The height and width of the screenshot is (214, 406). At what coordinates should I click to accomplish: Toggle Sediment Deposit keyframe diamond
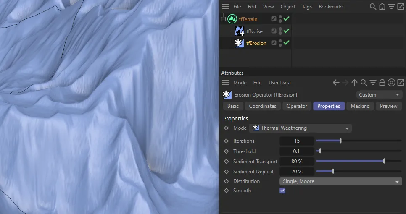226,171
